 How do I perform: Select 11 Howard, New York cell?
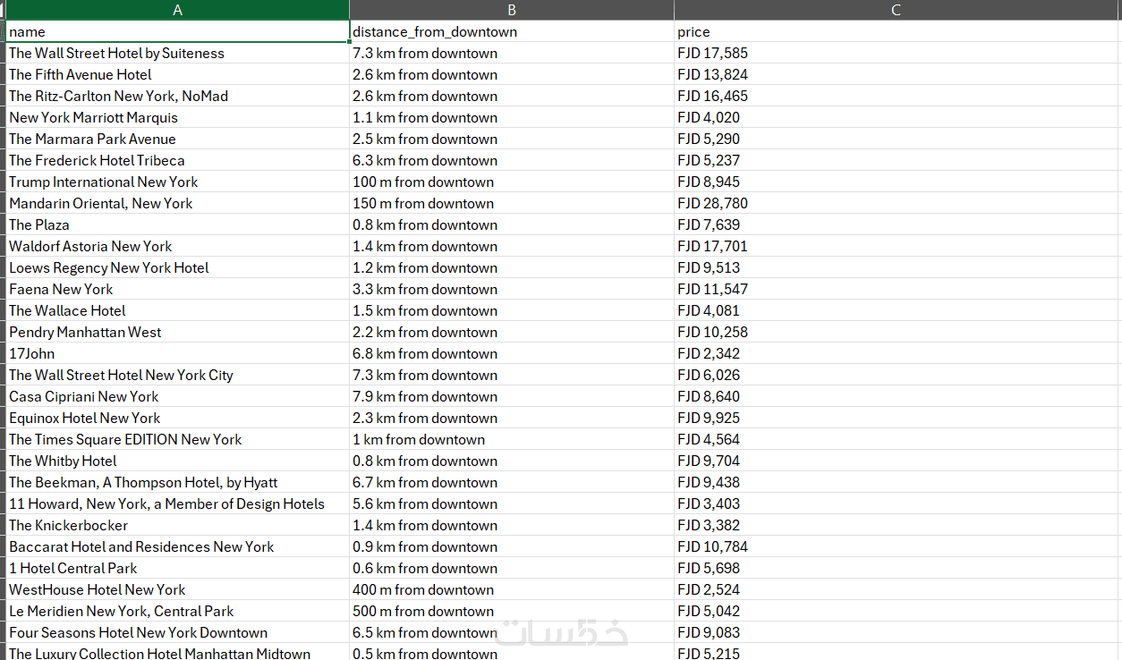click(x=177, y=503)
